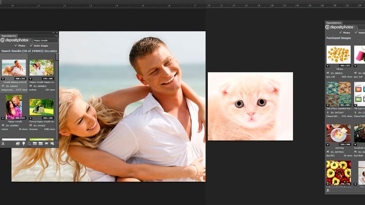The height and width of the screenshot is (205, 365).
Task: Click the left panel vertical scrollbar
Action: pyautogui.click(x=57, y=97)
